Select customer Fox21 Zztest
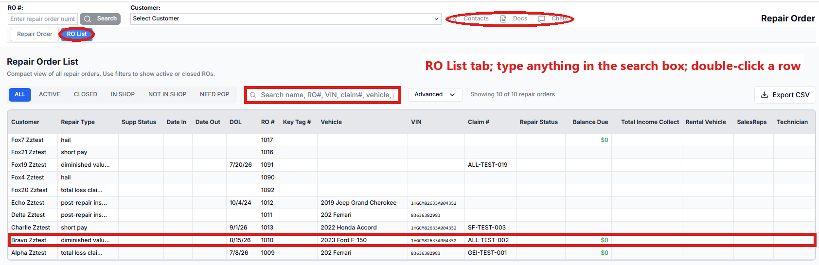The image size is (819, 265). click(x=29, y=152)
